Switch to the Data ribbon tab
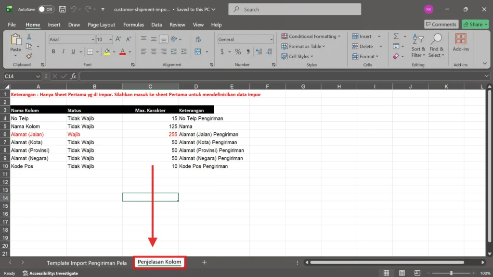Viewport: 493px width, 277px height. (156, 25)
